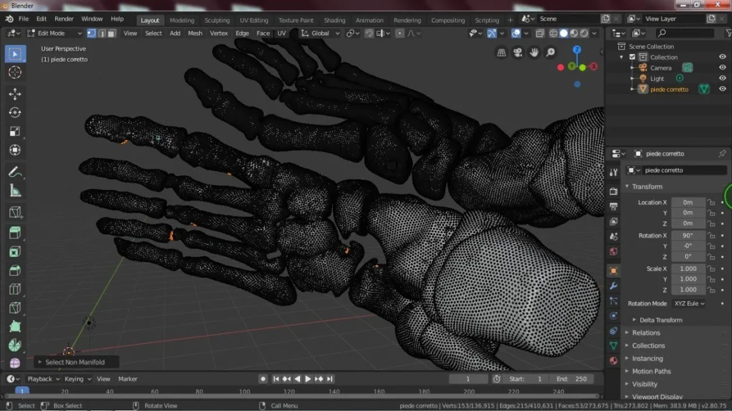Click the Measure tool icon
The height and width of the screenshot is (411, 732).
15,191
